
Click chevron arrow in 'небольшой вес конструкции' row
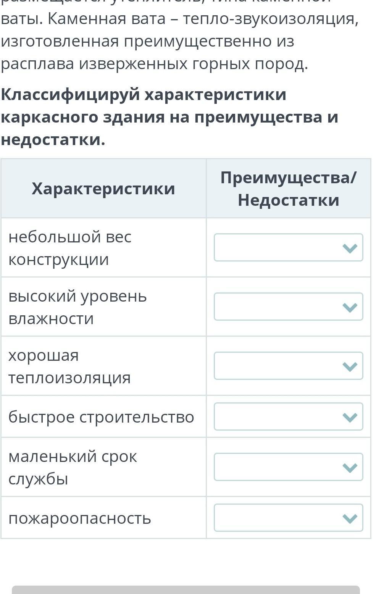[x=350, y=249]
